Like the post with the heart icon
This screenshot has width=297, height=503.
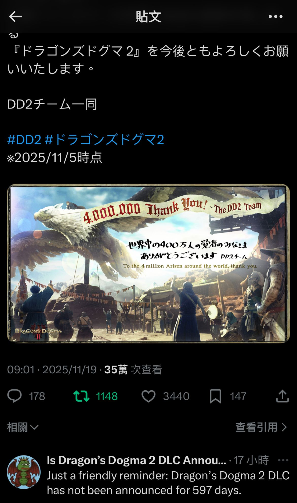[148, 396]
